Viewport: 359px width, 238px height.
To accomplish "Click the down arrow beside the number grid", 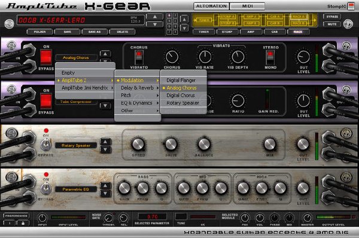I will (184, 28).
